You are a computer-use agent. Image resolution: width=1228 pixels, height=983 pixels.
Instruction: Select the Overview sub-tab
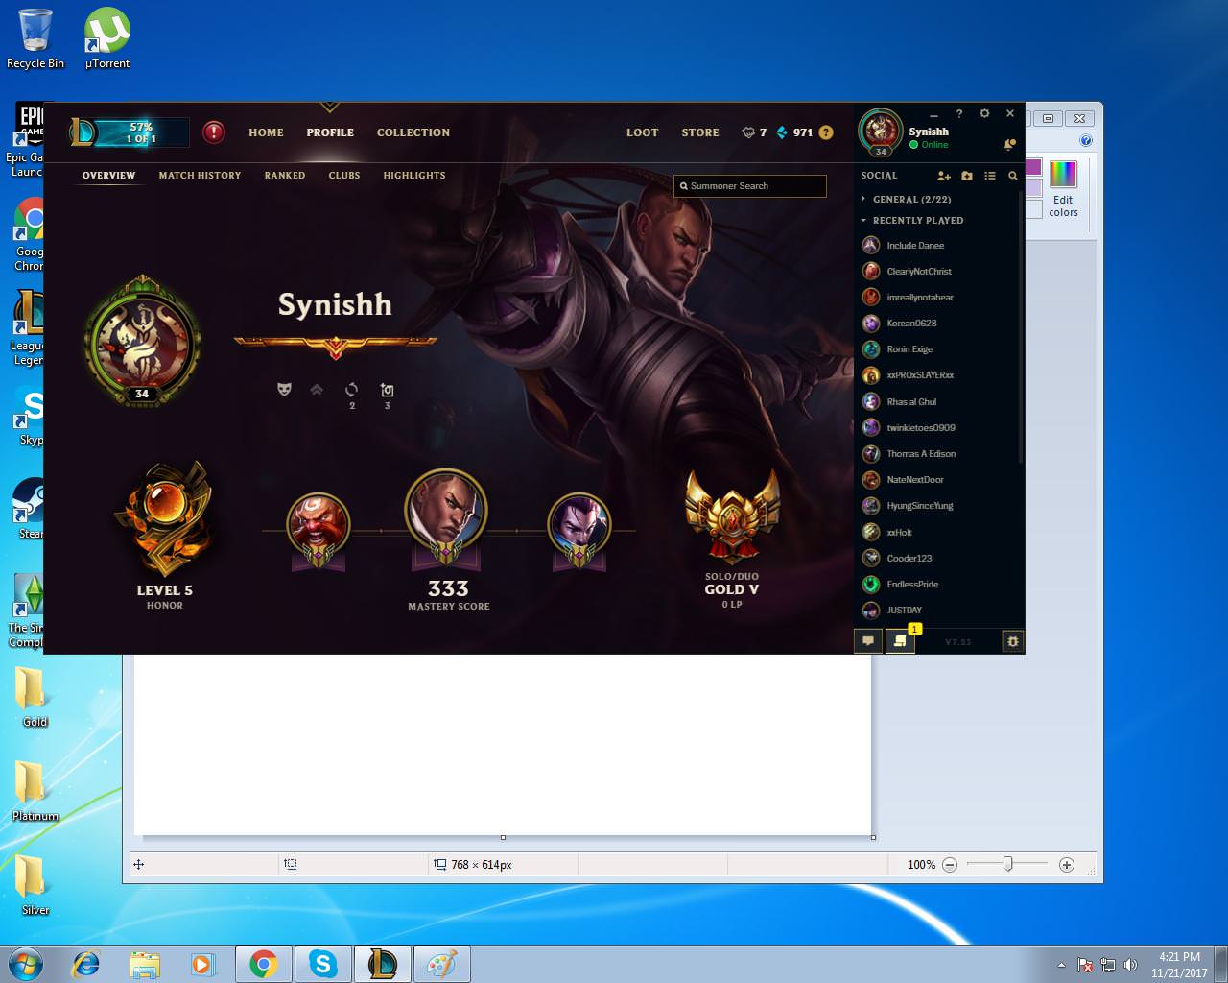(108, 176)
